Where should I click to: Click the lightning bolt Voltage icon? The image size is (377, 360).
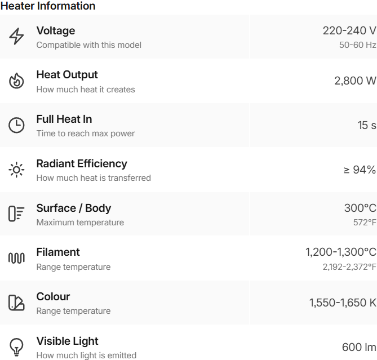tap(17, 37)
